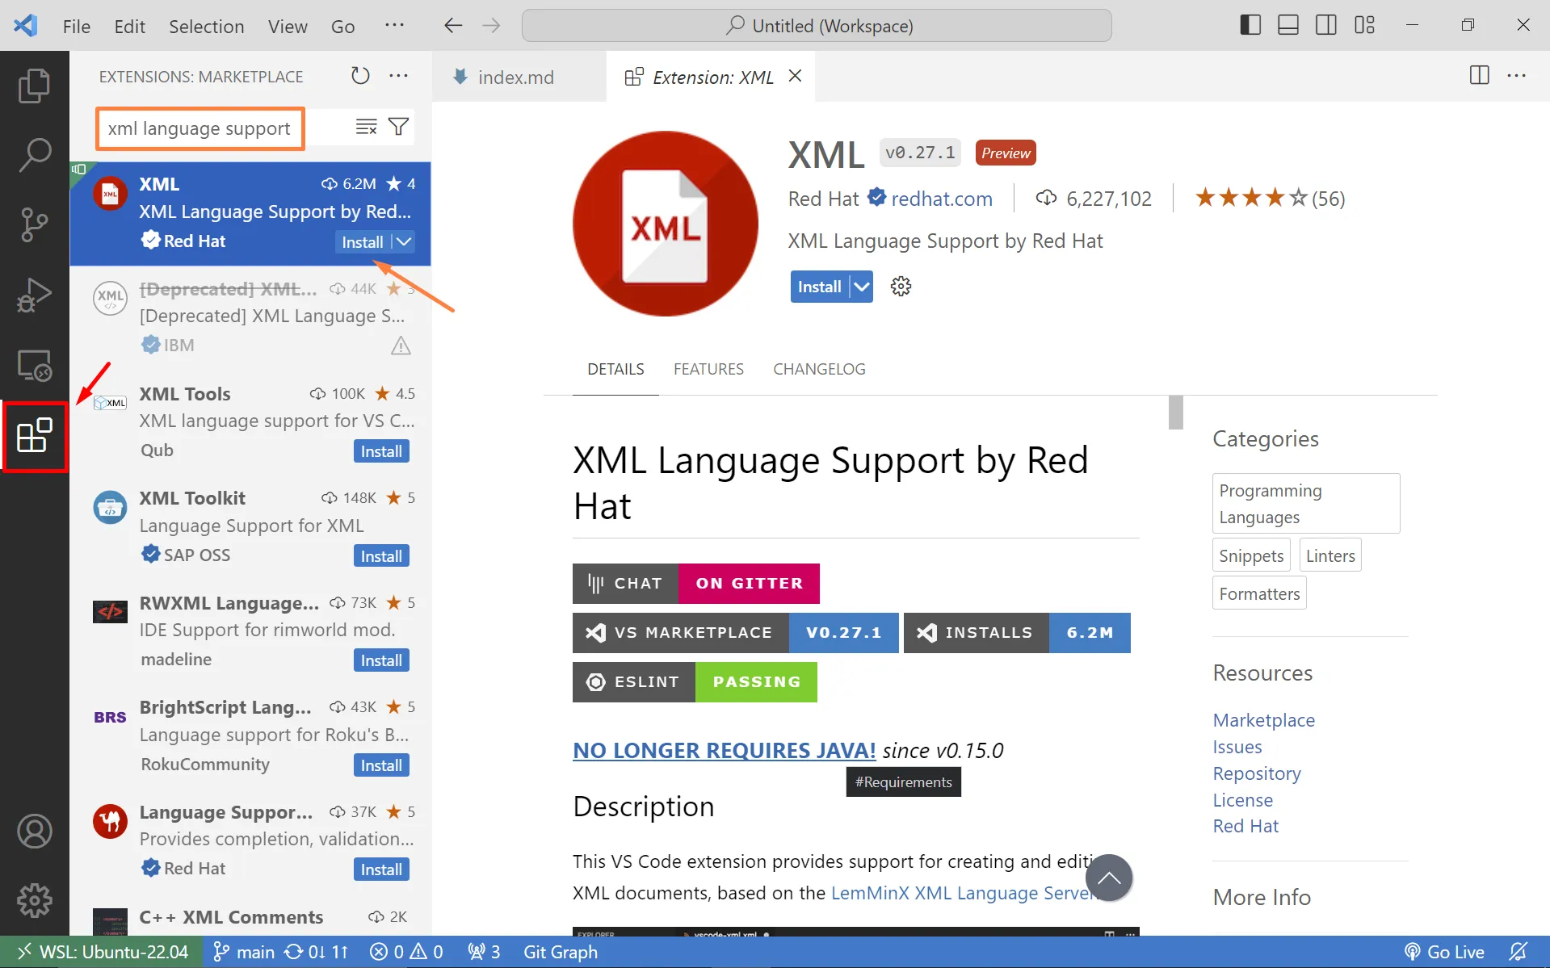Toggle the secondary side bar visibility
The image size is (1550, 968).
point(1325,26)
